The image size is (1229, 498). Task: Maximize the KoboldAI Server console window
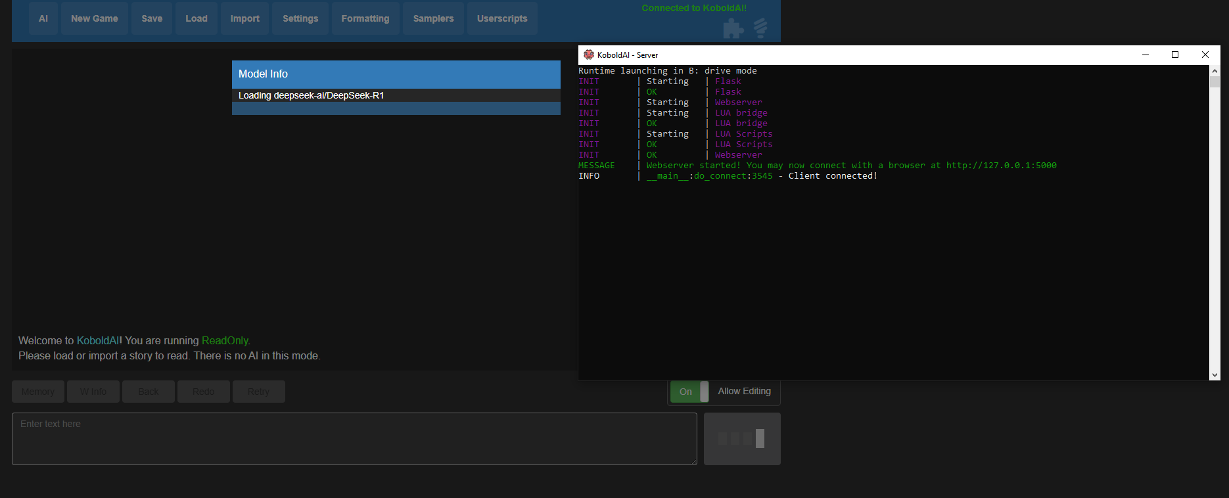[x=1175, y=55]
